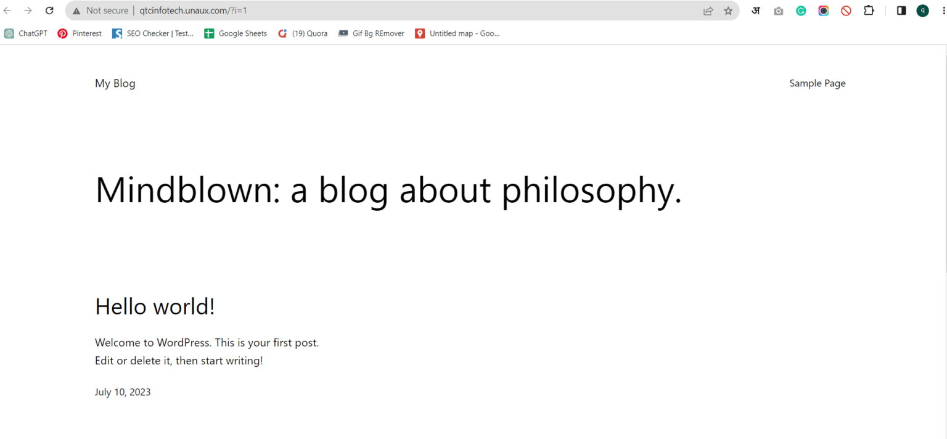
Task: Open the Hello world! post title
Action: (x=155, y=306)
